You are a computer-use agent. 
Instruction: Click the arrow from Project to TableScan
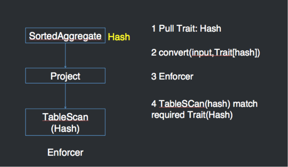click(x=65, y=96)
